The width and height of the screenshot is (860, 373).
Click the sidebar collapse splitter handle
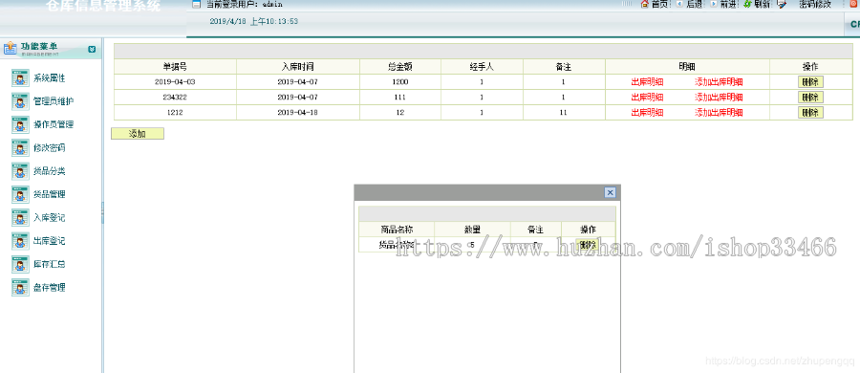(x=102, y=212)
